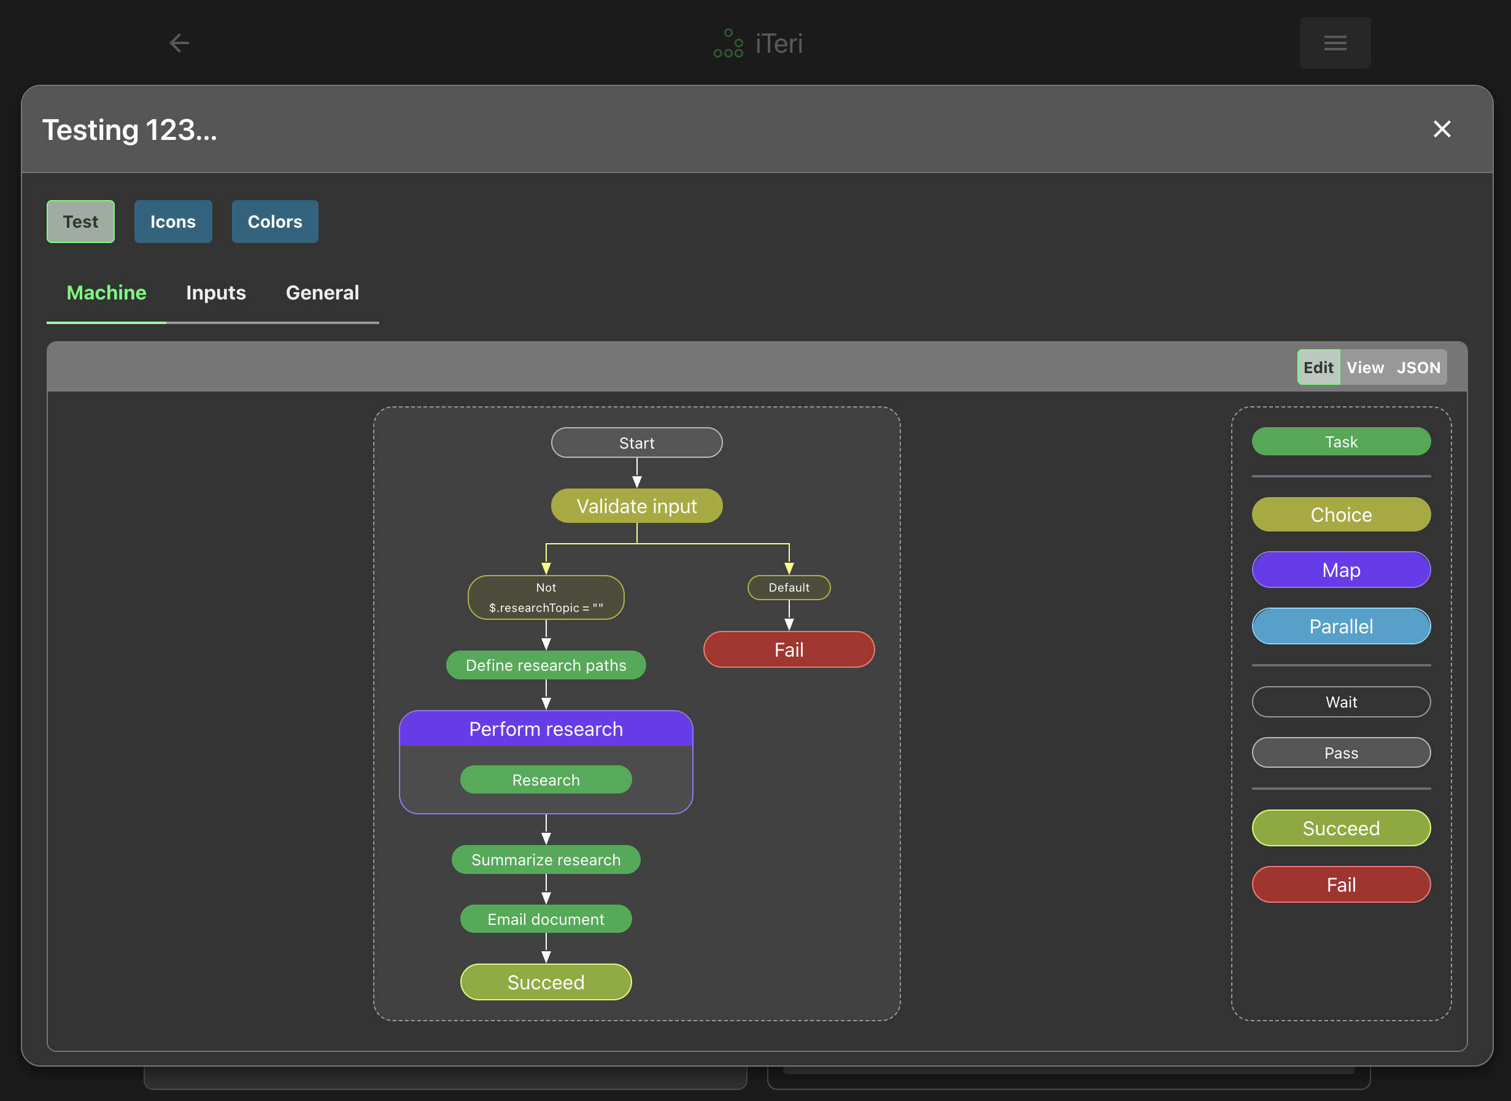The width and height of the screenshot is (1511, 1101).
Task: Switch to the Inputs tab
Action: click(216, 293)
